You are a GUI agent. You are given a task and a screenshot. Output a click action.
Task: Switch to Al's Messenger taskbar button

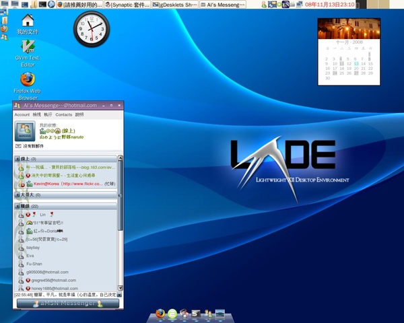pos(223,5)
